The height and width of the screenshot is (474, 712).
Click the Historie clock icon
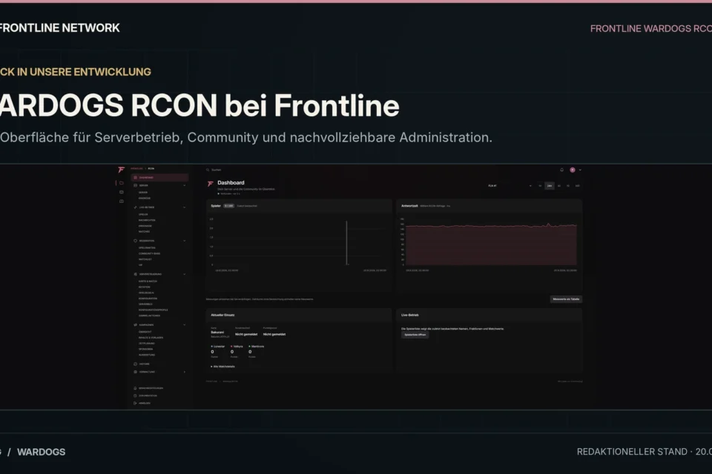(135, 364)
